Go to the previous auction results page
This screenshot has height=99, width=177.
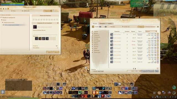pos(133,68)
